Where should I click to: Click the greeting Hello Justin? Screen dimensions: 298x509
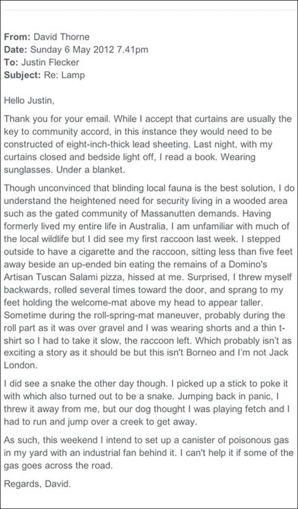29,101
